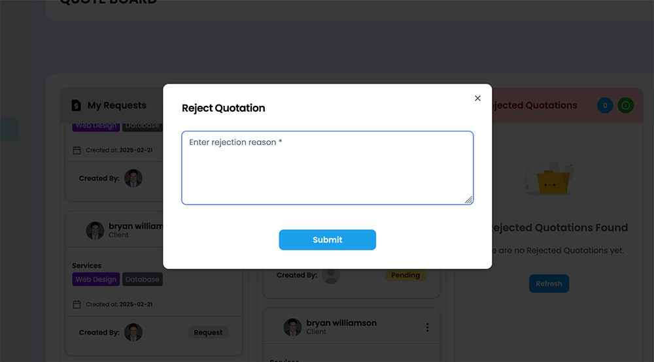Select the lower Database service tag
This screenshot has height=362, width=654.
click(142, 279)
